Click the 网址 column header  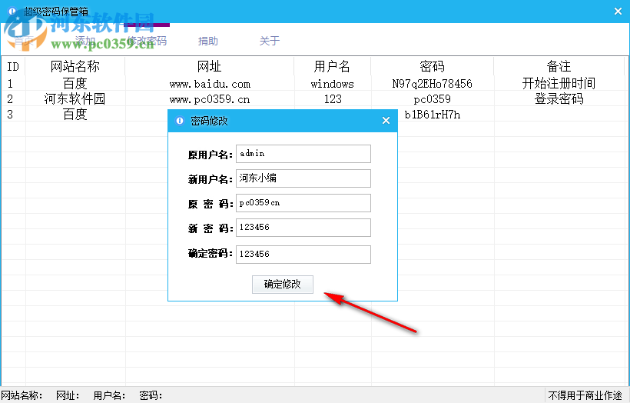coord(209,66)
